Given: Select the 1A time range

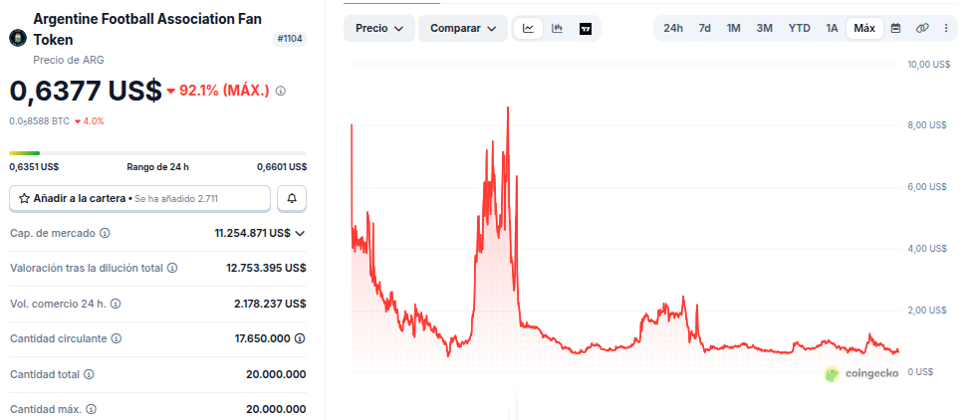Looking at the screenshot, I should (832, 29).
